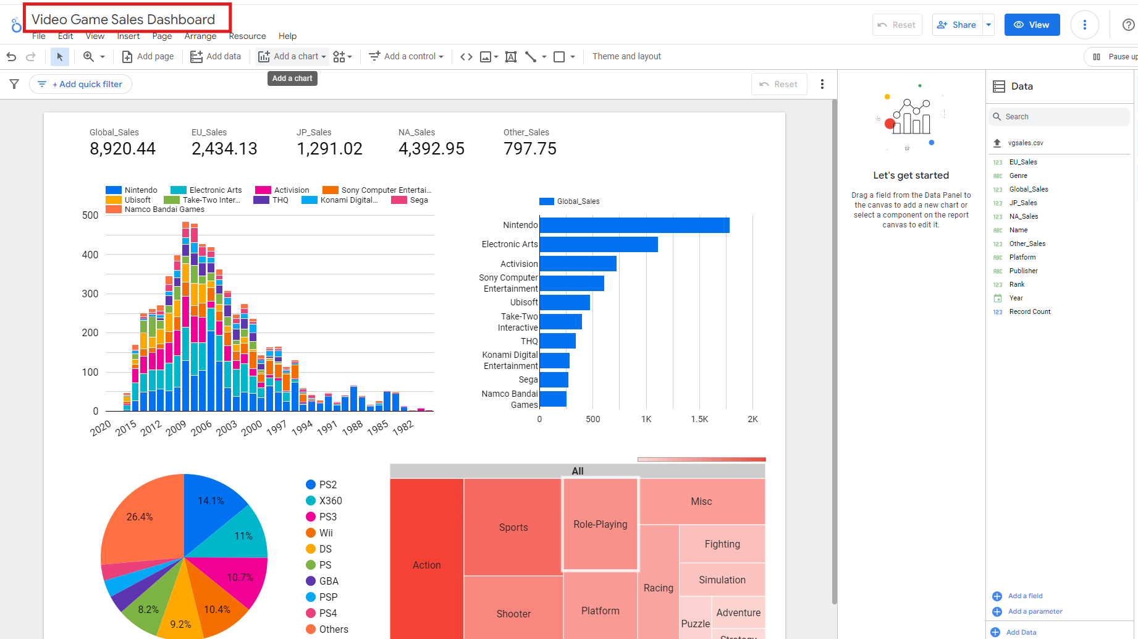This screenshot has height=639, width=1138.
Task: Open the help question mark icon
Action: coord(1128,25)
